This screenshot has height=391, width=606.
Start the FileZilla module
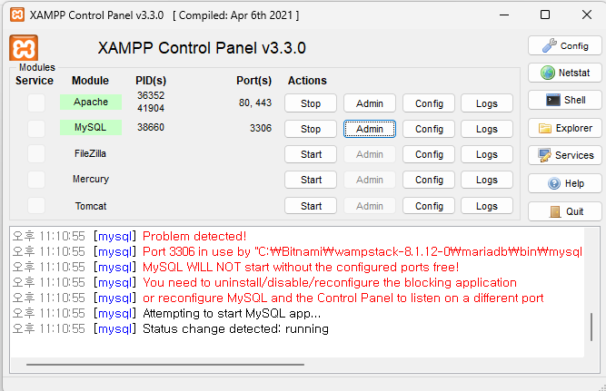(x=311, y=154)
